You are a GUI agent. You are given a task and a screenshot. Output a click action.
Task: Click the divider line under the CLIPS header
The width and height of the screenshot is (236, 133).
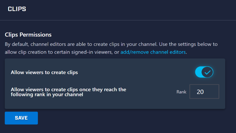click(x=118, y=20)
